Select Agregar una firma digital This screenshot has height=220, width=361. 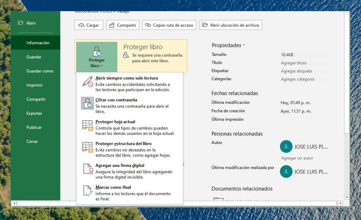pyautogui.click(x=130, y=171)
